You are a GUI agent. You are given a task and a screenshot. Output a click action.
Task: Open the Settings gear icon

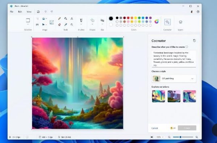[x=198, y=12]
